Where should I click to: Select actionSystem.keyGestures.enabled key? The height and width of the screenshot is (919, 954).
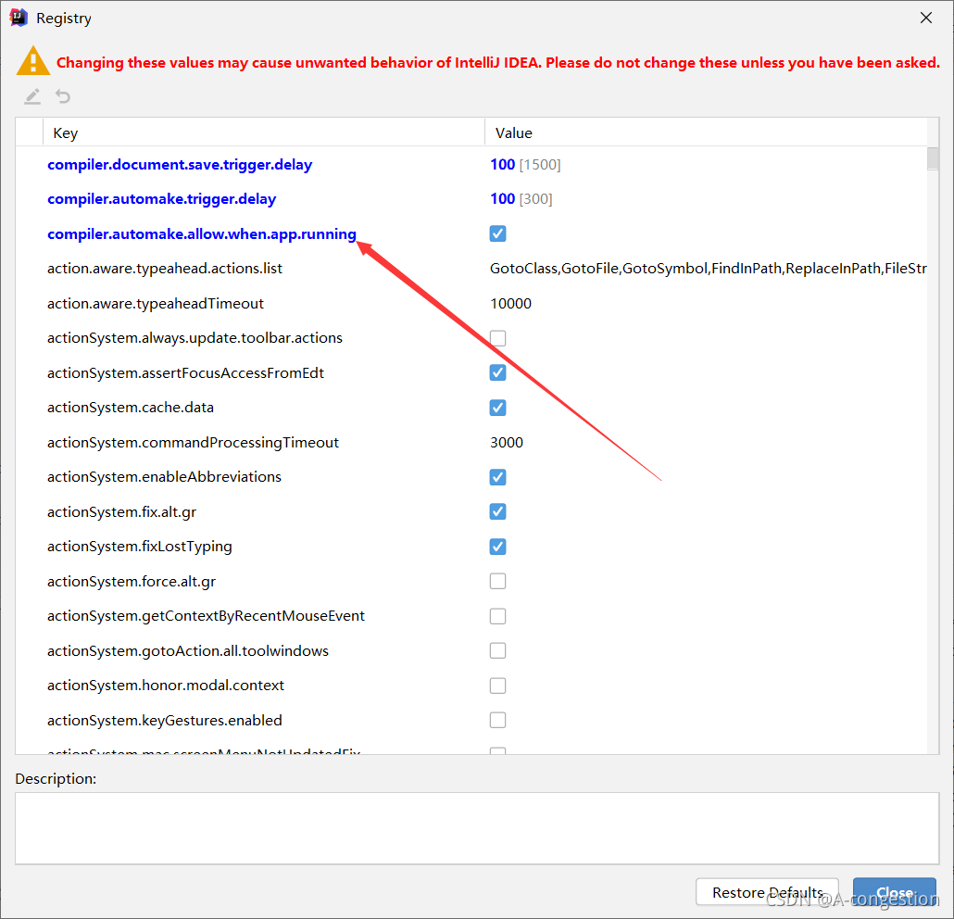(165, 720)
